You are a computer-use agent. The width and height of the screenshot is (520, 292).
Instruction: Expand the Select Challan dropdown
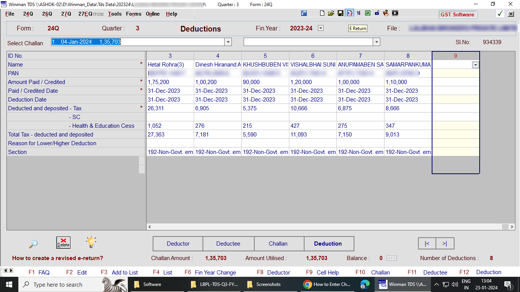pos(228,42)
